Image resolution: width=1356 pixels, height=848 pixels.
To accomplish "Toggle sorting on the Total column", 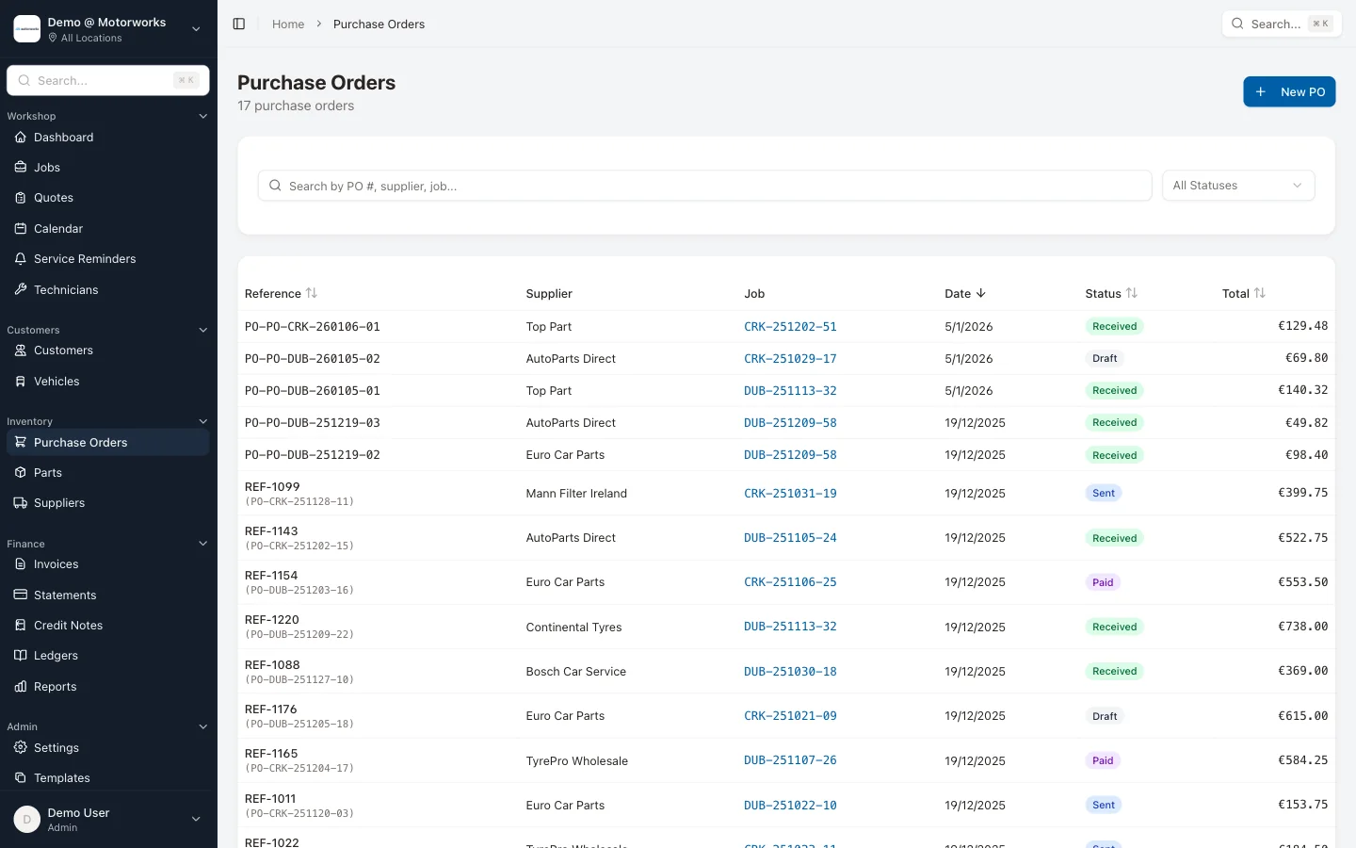I will click(x=1259, y=293).
